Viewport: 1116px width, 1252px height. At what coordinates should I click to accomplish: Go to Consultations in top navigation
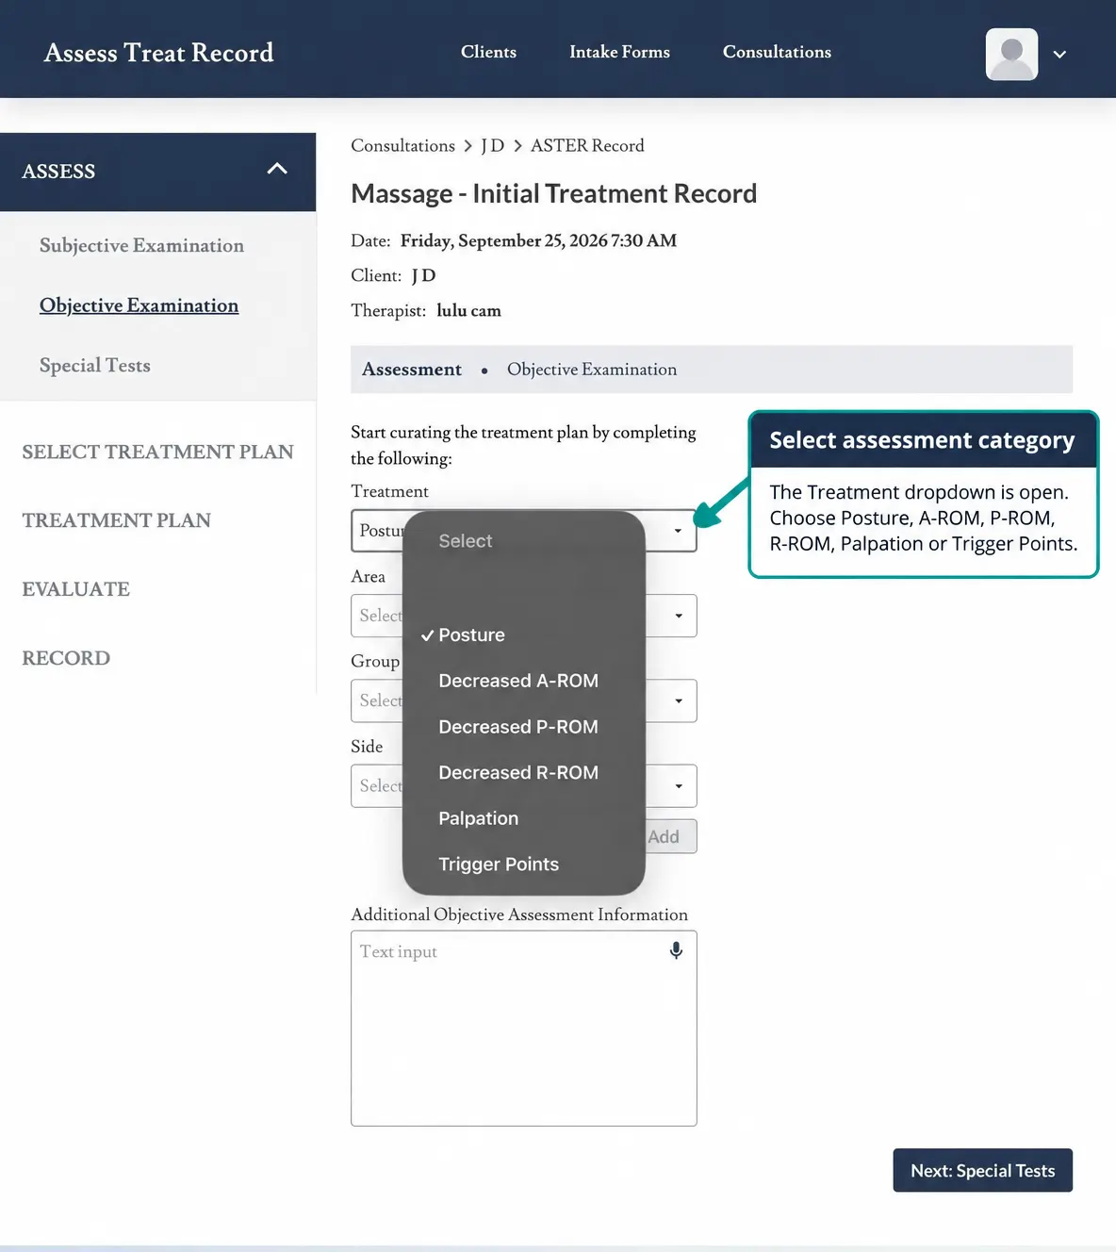[x=777, y=52]
